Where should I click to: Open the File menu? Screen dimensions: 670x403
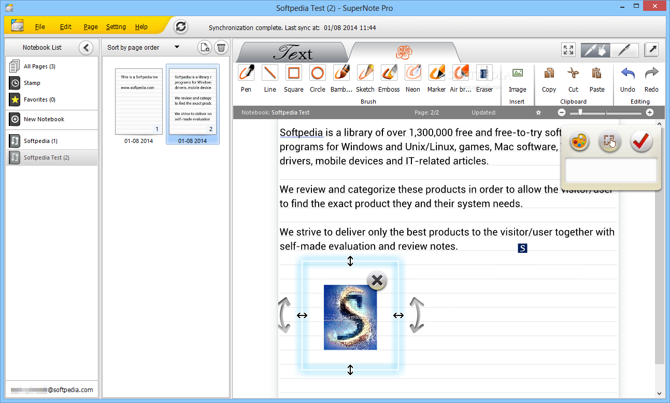[x=40, y=27]
